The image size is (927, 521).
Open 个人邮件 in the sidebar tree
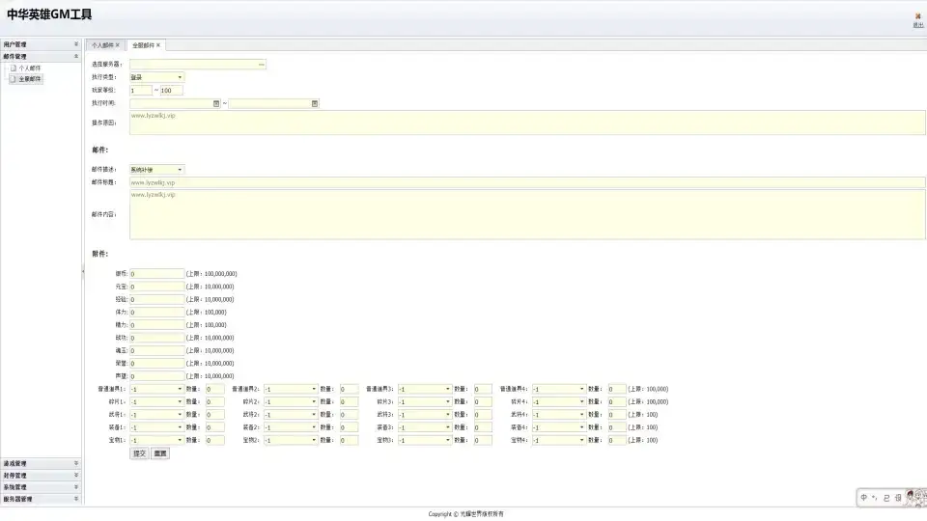pos(30,68)
